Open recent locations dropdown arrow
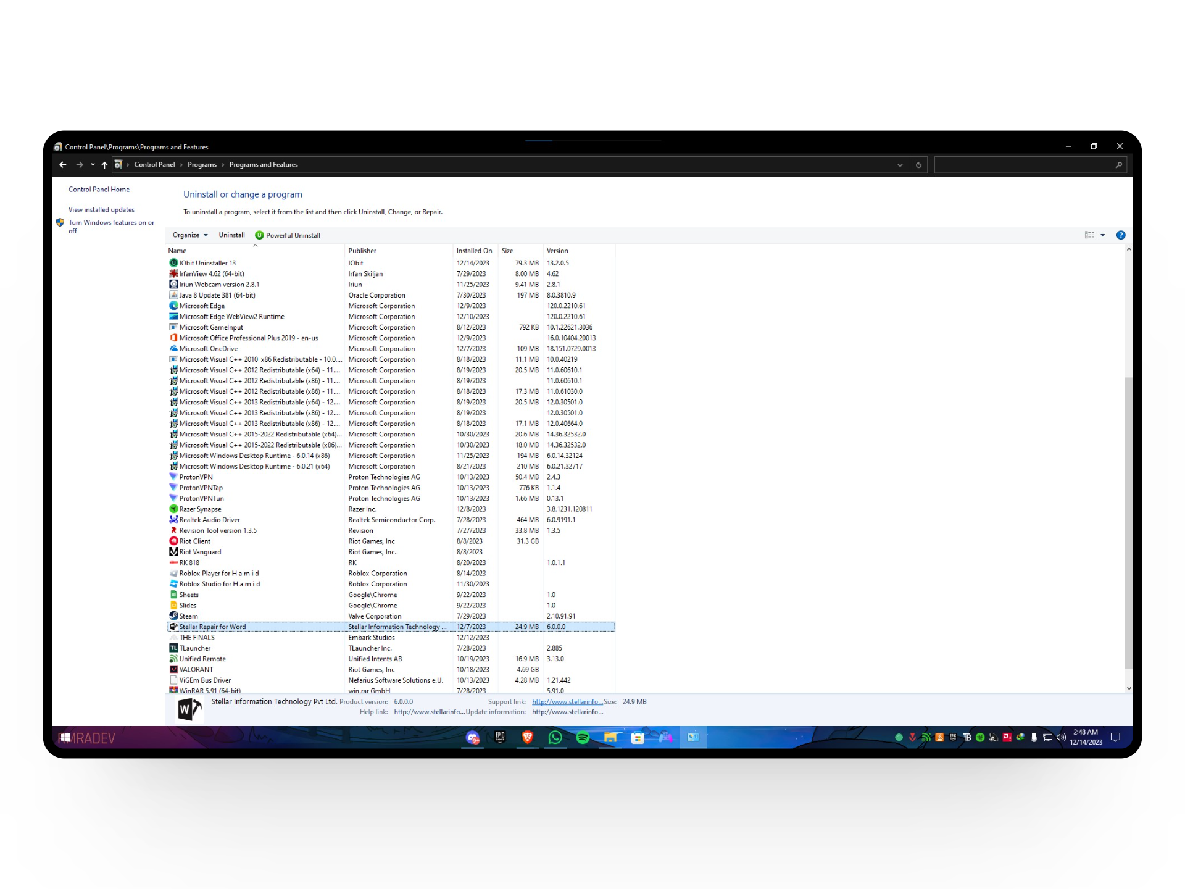The image size is (1185, 889). [93, 165]
